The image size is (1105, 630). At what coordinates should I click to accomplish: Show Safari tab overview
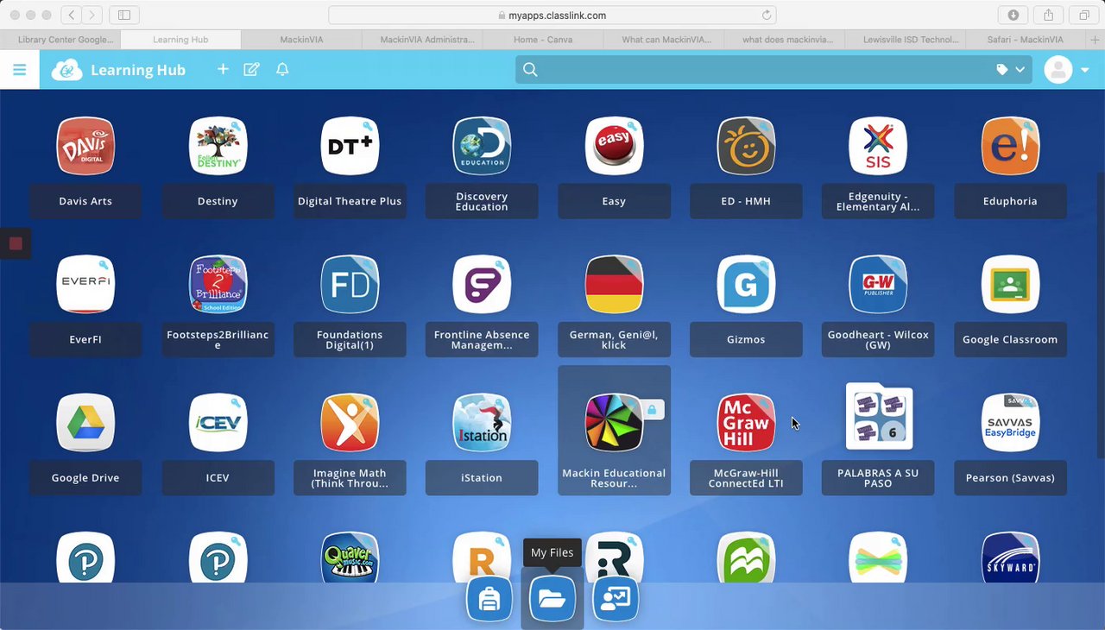pos(1084,16)
